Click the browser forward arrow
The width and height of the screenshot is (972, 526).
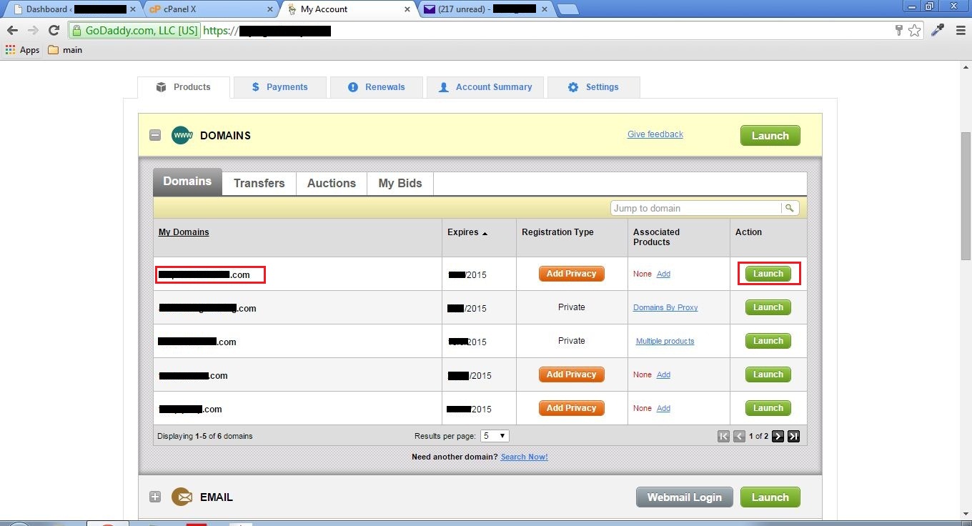point(33,31)
